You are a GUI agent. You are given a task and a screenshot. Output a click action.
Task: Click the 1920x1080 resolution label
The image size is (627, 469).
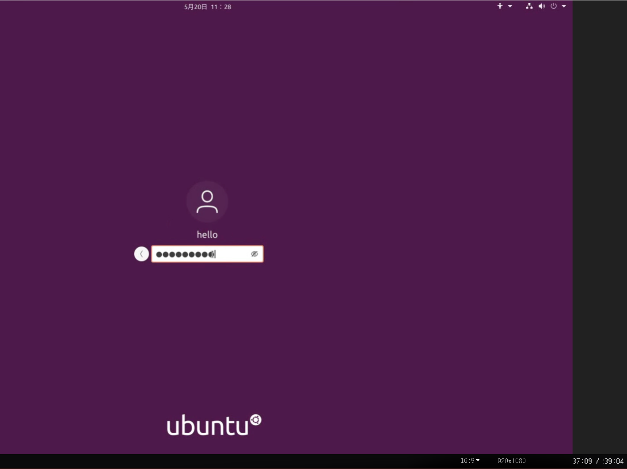point(510,461)
